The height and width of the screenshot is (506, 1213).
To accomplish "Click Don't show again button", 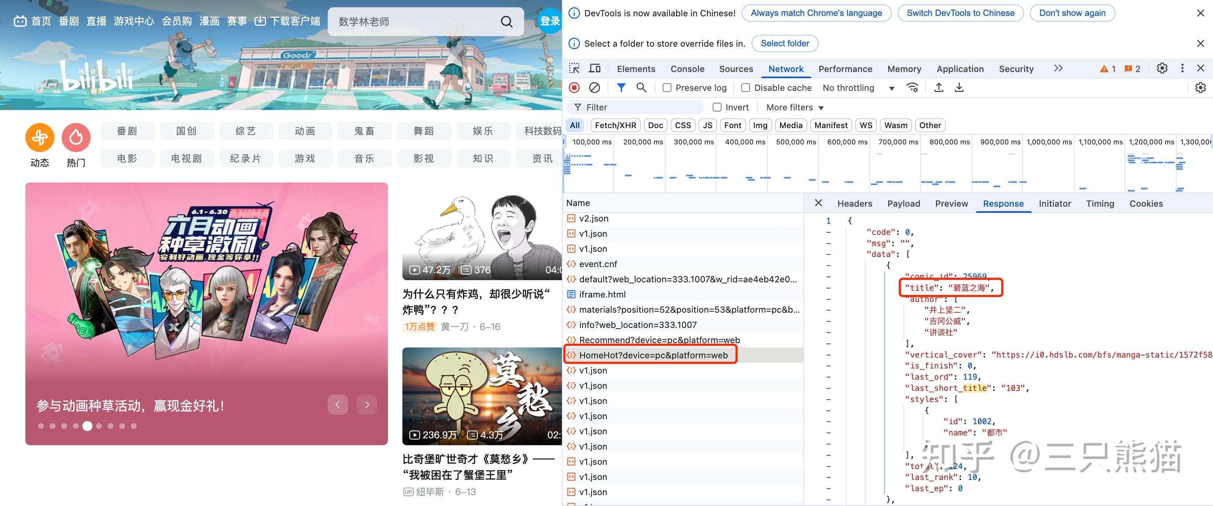I will [x=1072, y=13].
